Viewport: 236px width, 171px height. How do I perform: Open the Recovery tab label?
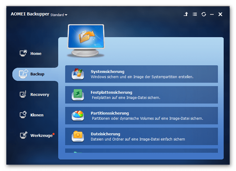click(40, 95)
